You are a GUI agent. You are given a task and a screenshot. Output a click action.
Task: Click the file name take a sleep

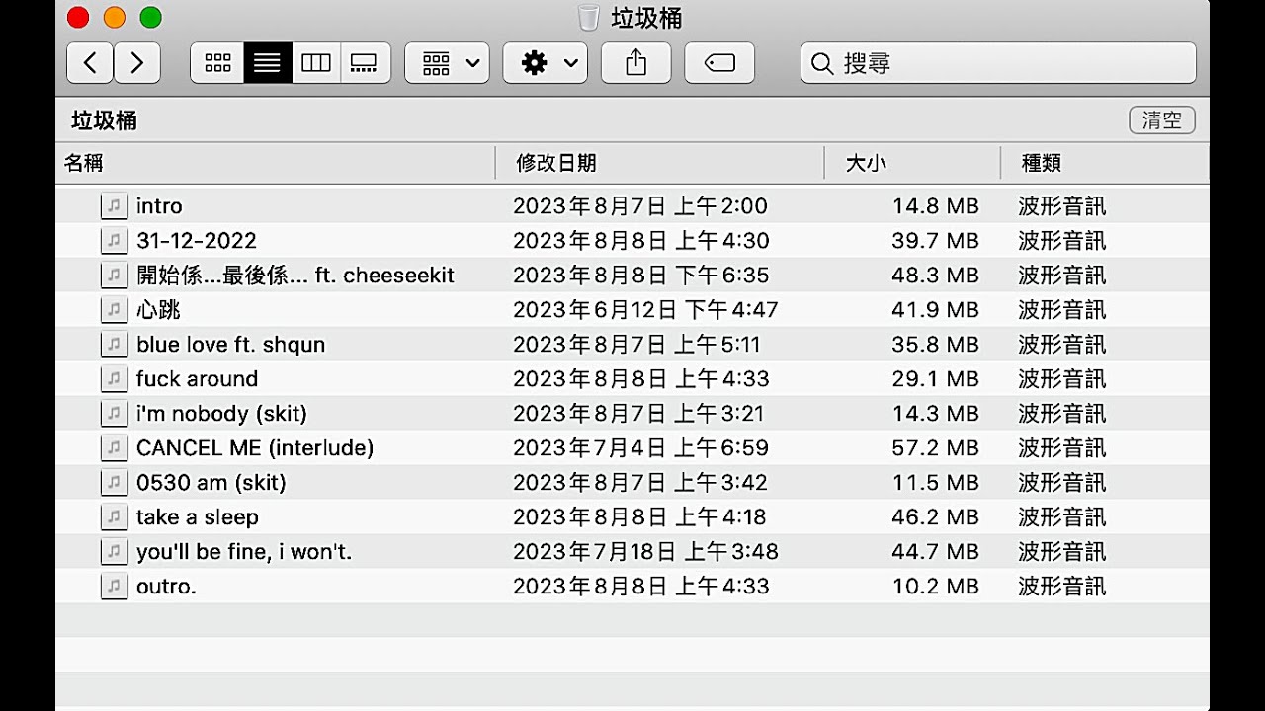point(198,517)
